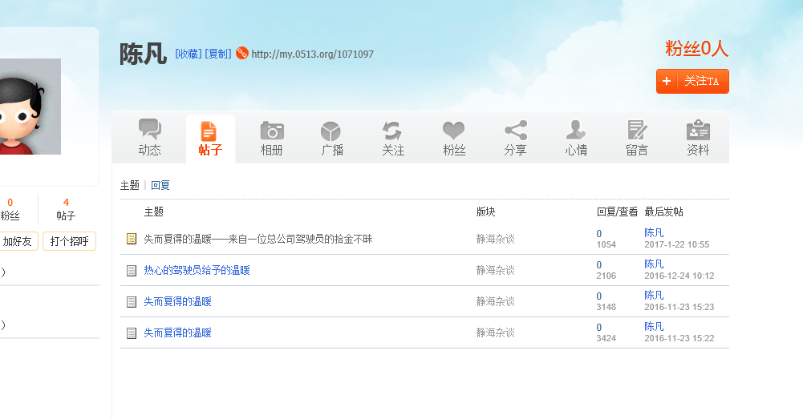803x419 pixels.
Task: Open the 资料 profile info icon
Action: 698,131
